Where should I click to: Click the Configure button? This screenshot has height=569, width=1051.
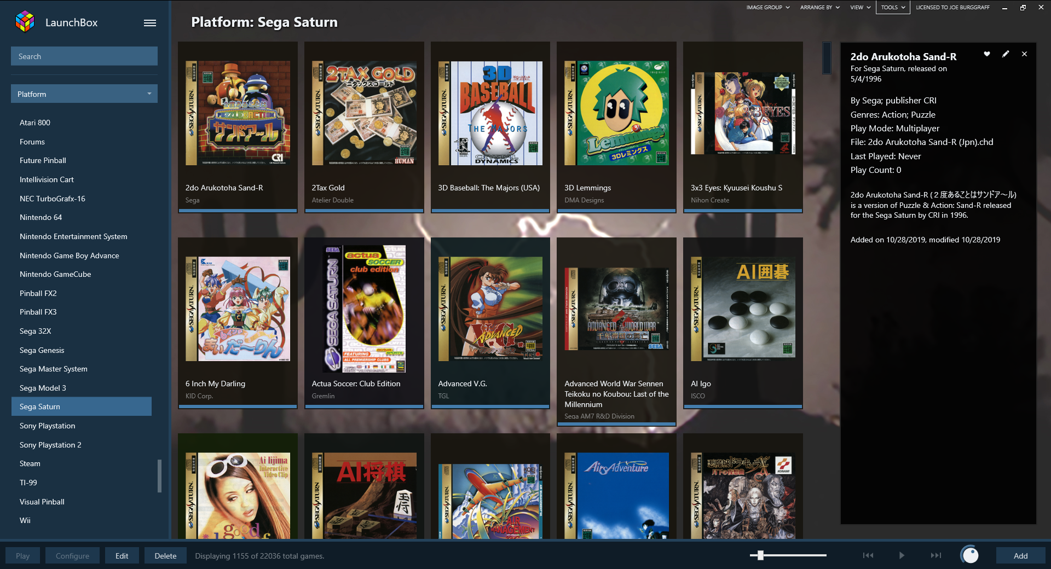click(72, 556)
